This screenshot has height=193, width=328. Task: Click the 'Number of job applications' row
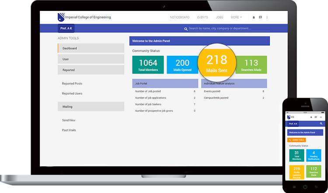pos(165,98)
